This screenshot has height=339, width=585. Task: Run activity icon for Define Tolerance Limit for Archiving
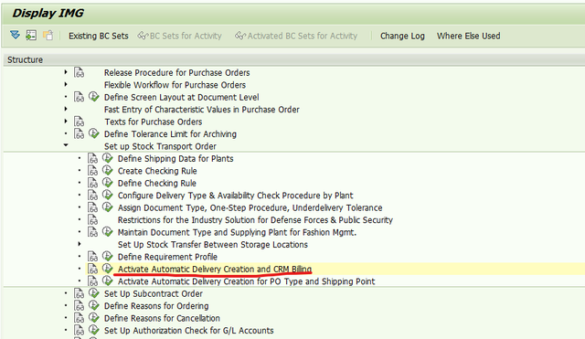point(93,133)
